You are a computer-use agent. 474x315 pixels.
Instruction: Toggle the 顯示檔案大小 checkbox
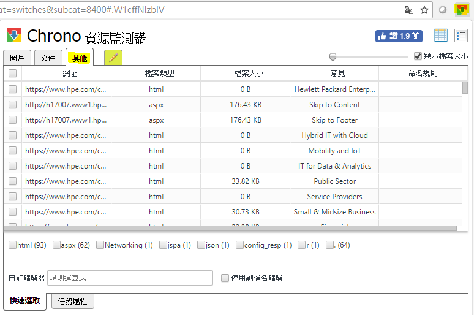[x=418, y=56]
